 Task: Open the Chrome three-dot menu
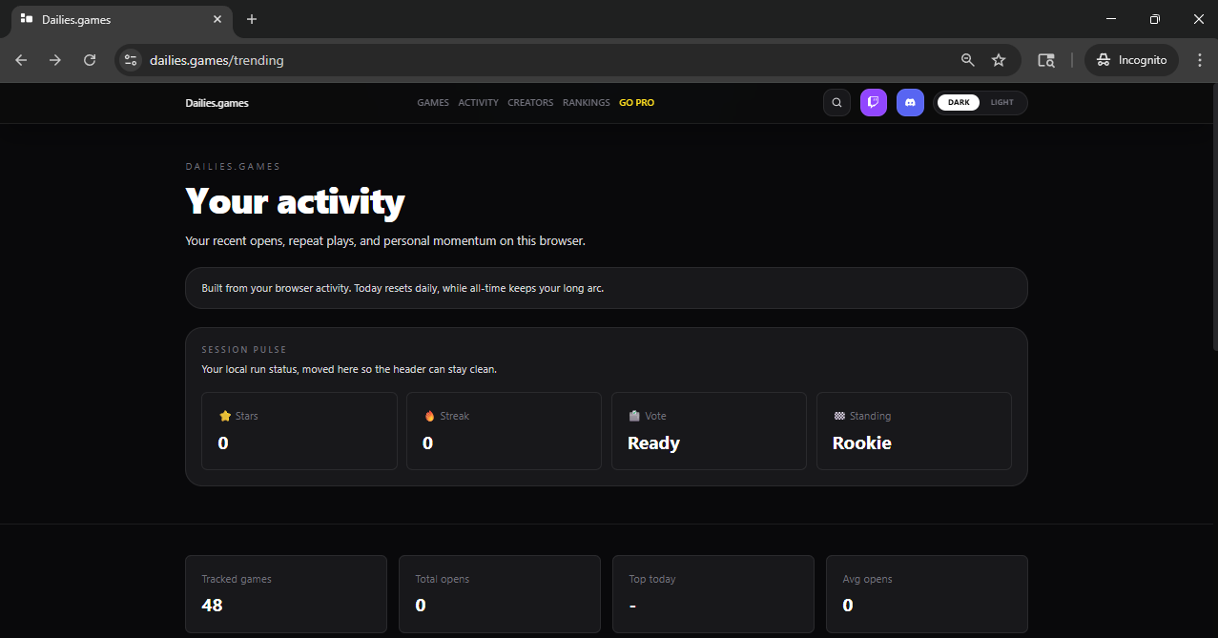(x=1199, y=60)
